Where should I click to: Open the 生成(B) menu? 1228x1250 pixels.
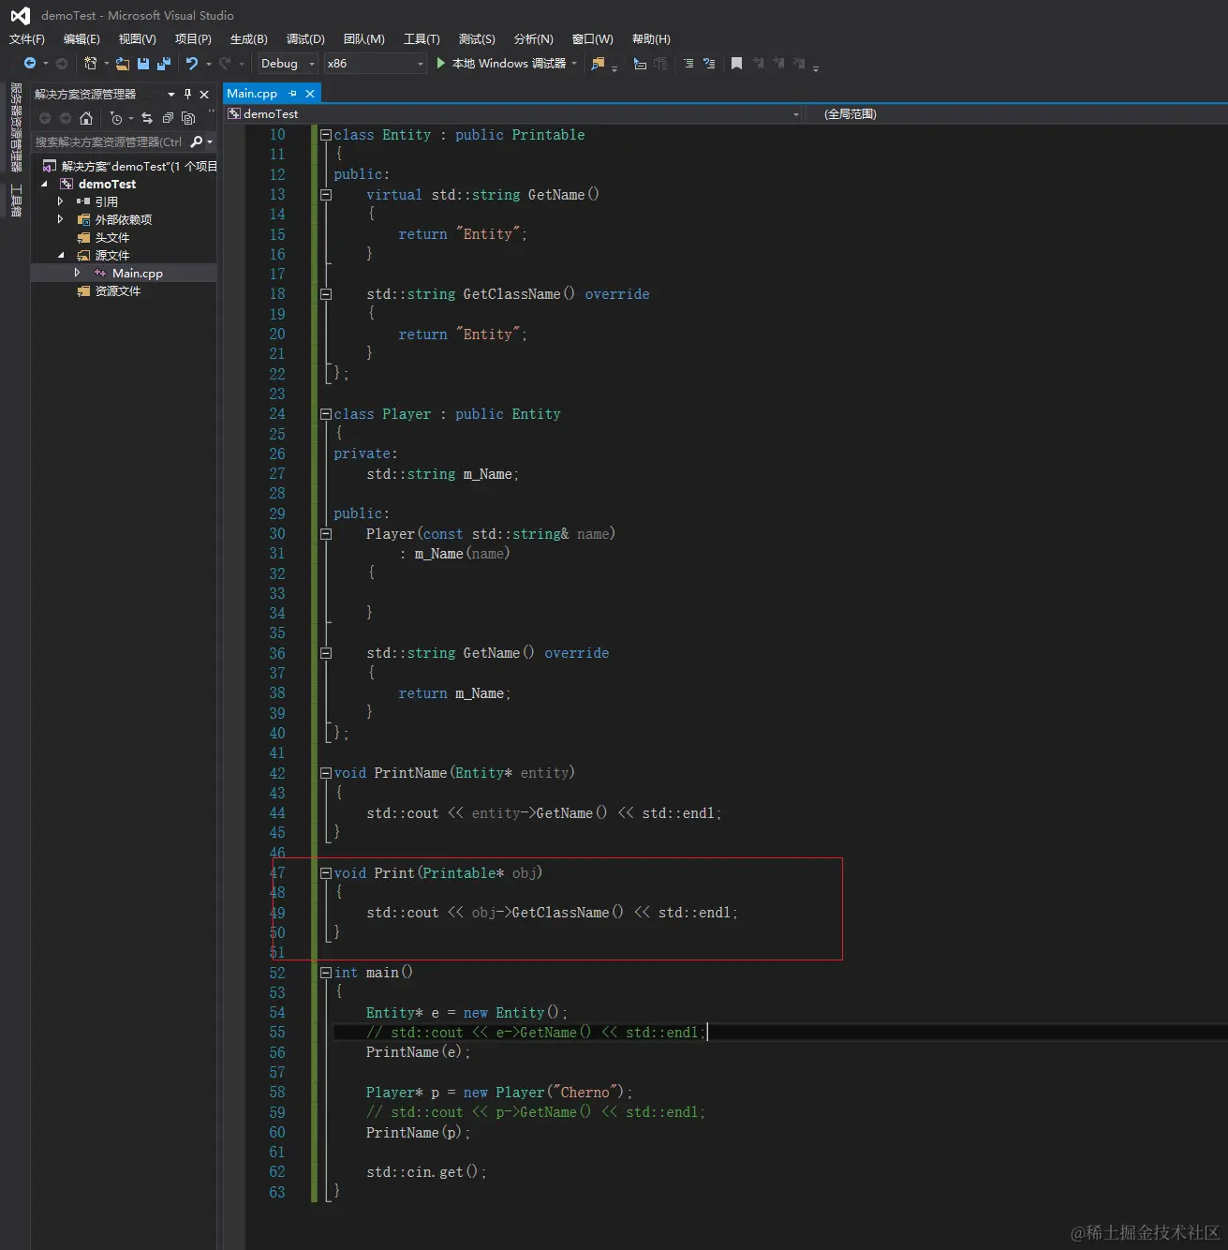click(248, 38)
